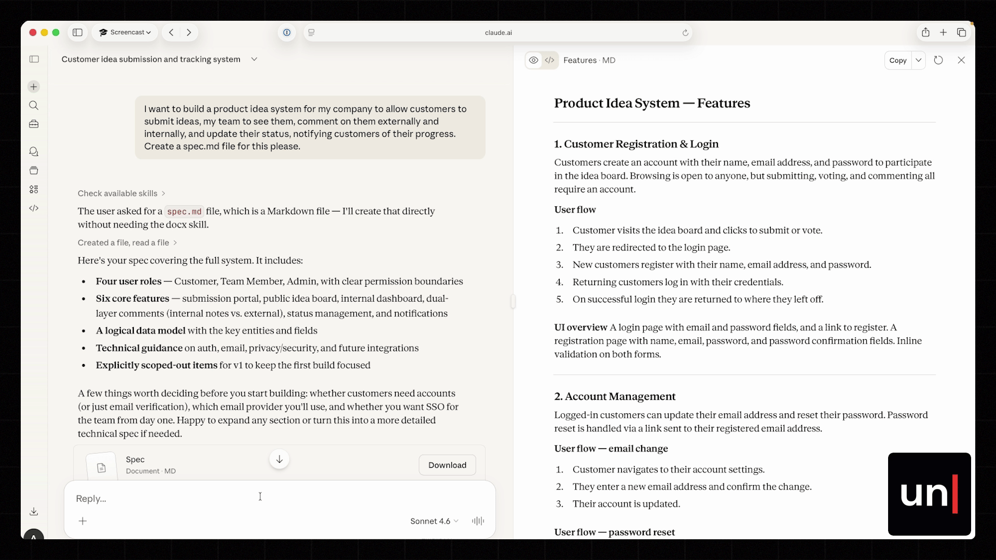Viewport: 996px width, 560px height.
Task: Open user avatar at sidebar bottom
Action: click(34, 536)
